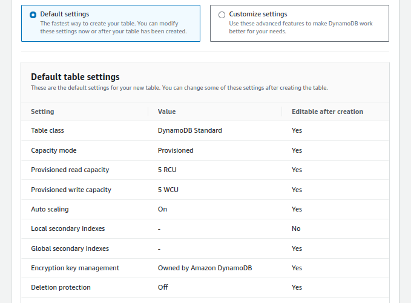Choose the Customize settings option card
The width and height of the screenshot is (411, 303).
(x=300, y=24)
